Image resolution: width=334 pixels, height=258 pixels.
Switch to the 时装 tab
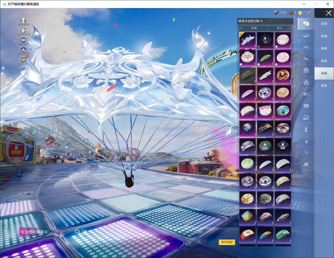[x=324, y=24]
